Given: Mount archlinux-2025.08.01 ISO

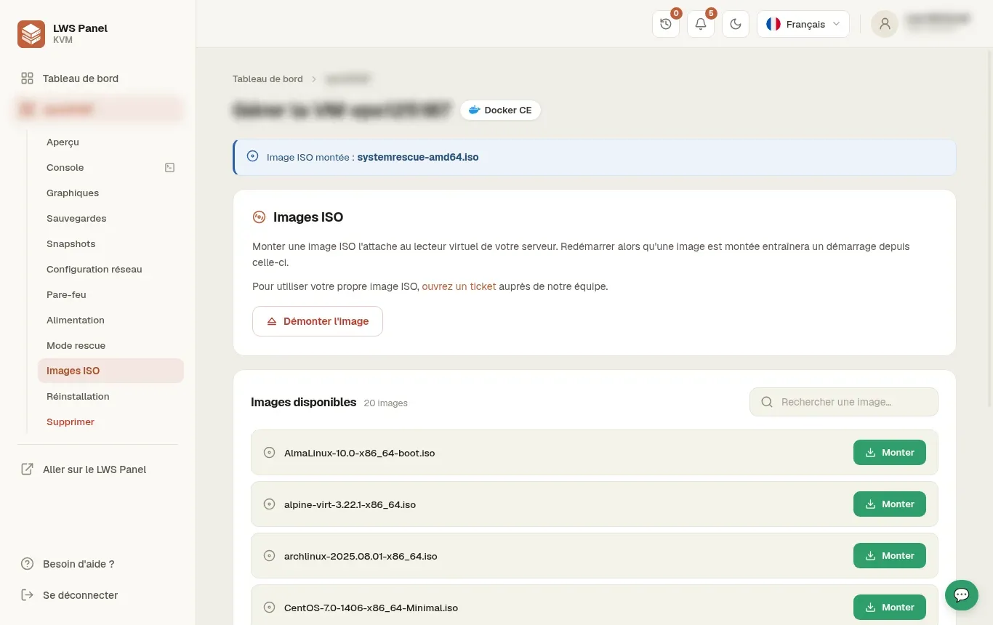Looking at the screenshot, I should [x=890, y=556].
